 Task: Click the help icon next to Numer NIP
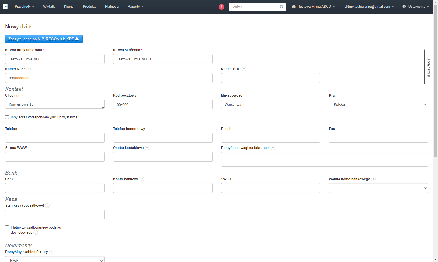28,69
